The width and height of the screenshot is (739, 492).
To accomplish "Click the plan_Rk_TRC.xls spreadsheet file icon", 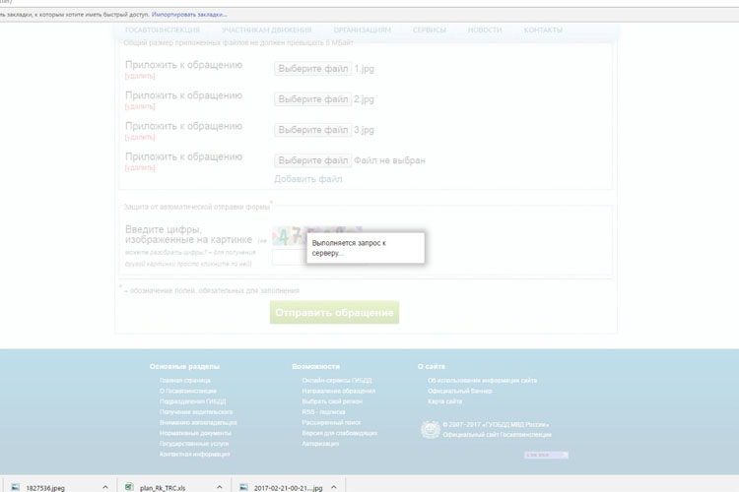I will click(130, 486).
